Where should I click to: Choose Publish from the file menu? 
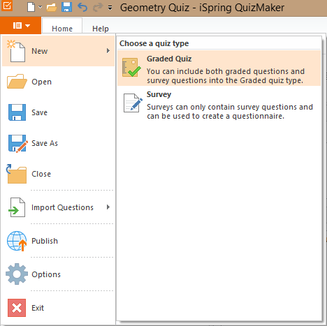click(x=58, y=241)
